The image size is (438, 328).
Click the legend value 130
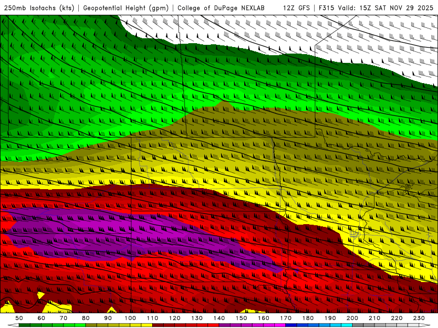197,318
